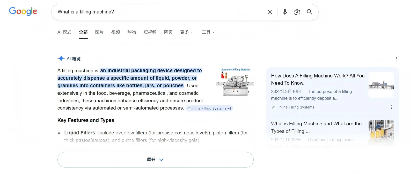The height and width of the screenshot is (173, 410).
Task: Open the 短视频 tab
Action: 150,32
